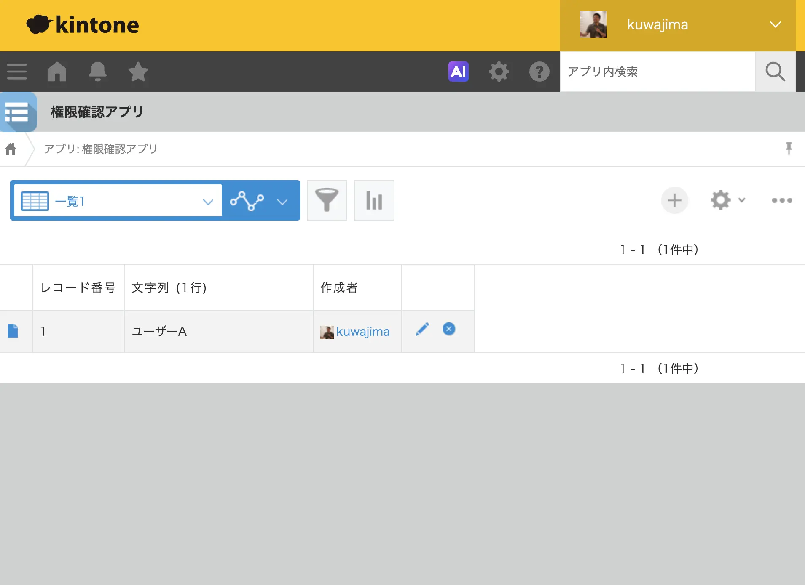Pin the app with the pushpin icon

[789, 149]
